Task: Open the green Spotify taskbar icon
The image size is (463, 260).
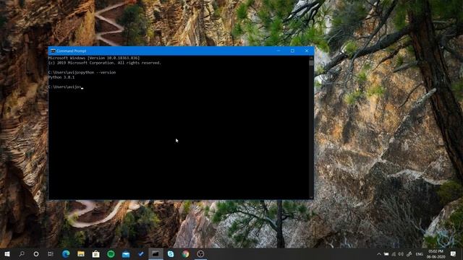Action: point(111,253)
